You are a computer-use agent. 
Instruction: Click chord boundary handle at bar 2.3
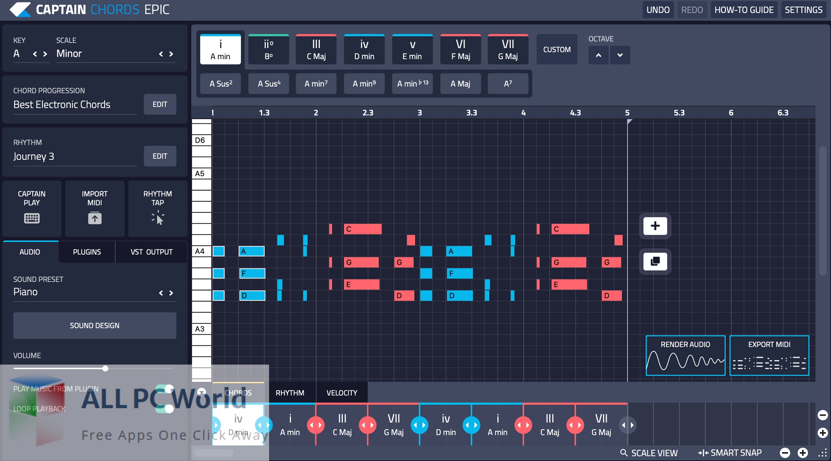[x=368, y=425]
